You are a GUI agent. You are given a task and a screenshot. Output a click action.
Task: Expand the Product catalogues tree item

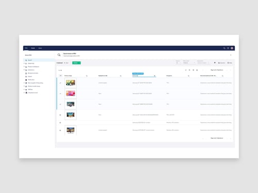[x=24, y=66]
